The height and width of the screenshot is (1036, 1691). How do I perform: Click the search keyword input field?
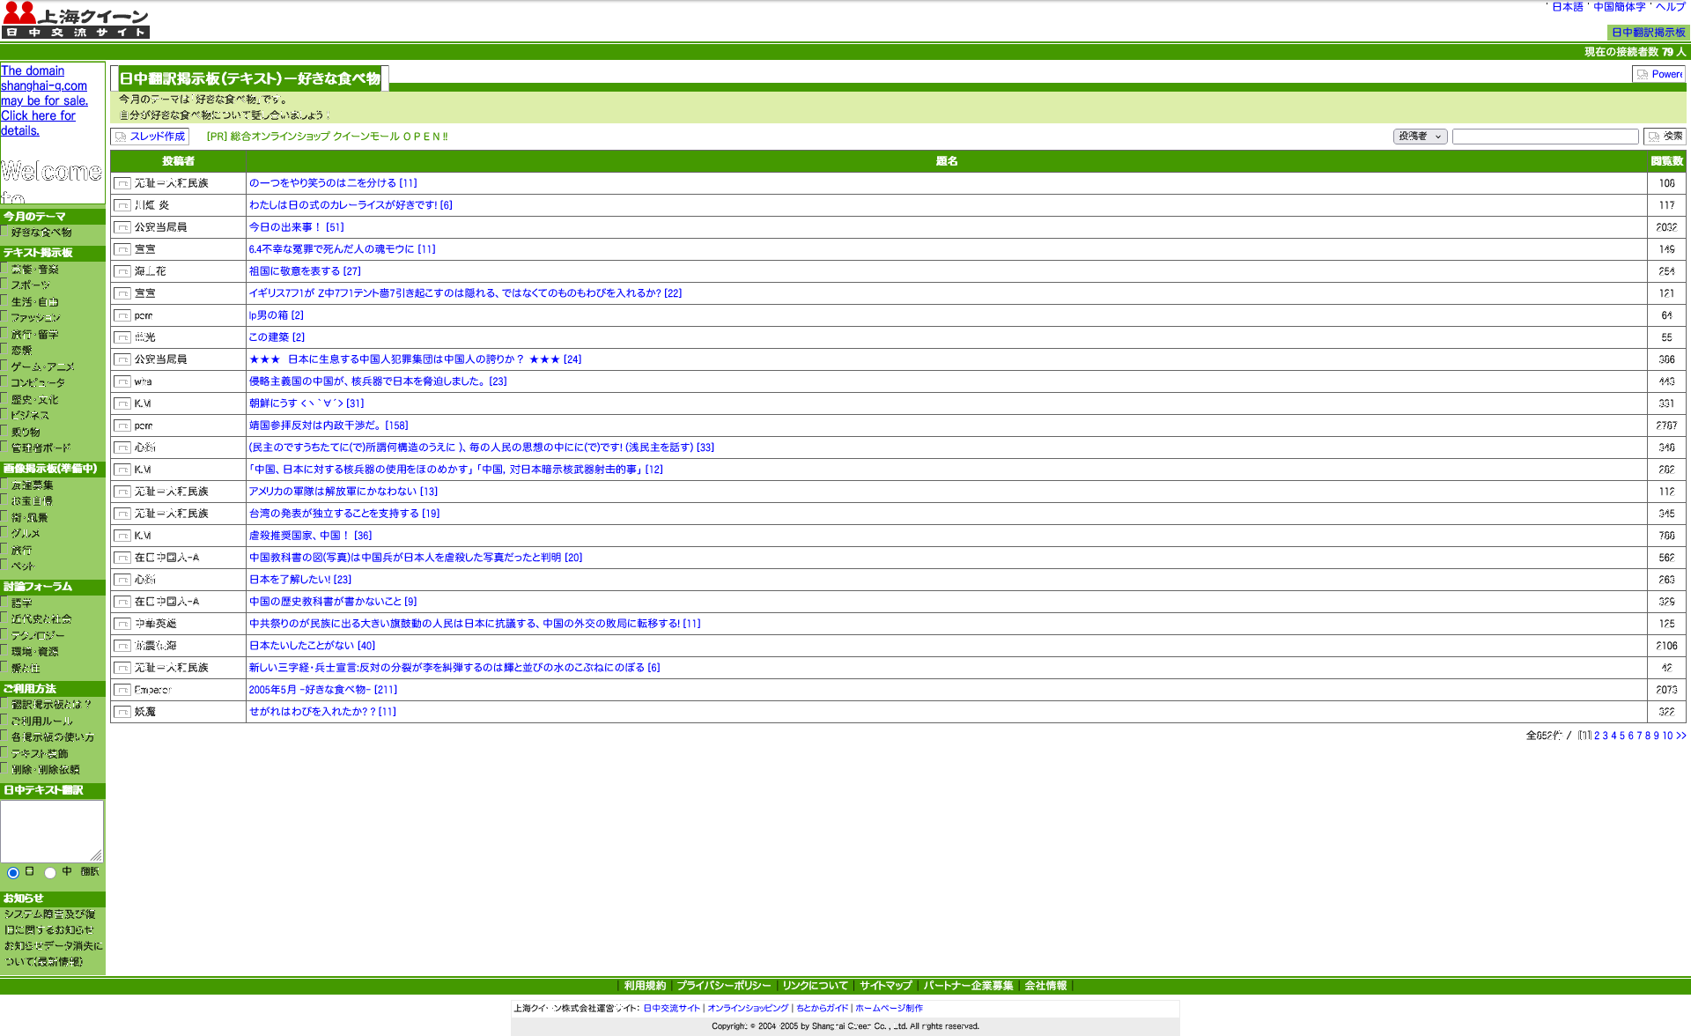click(1545, 137)
